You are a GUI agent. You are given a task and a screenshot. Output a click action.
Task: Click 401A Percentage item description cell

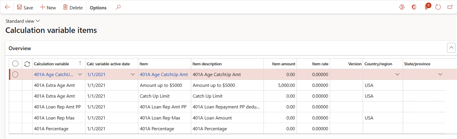tap(227, 129)
